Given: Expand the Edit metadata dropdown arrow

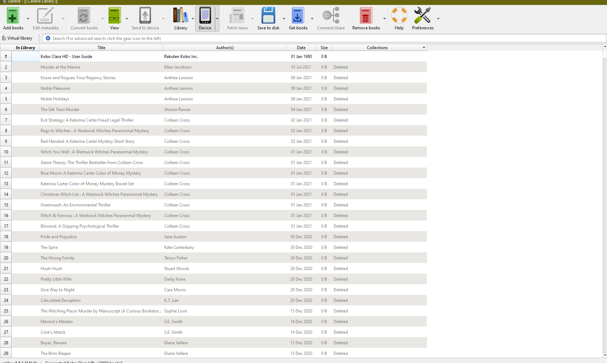Looking at the screenshot, I should point(63,19).
